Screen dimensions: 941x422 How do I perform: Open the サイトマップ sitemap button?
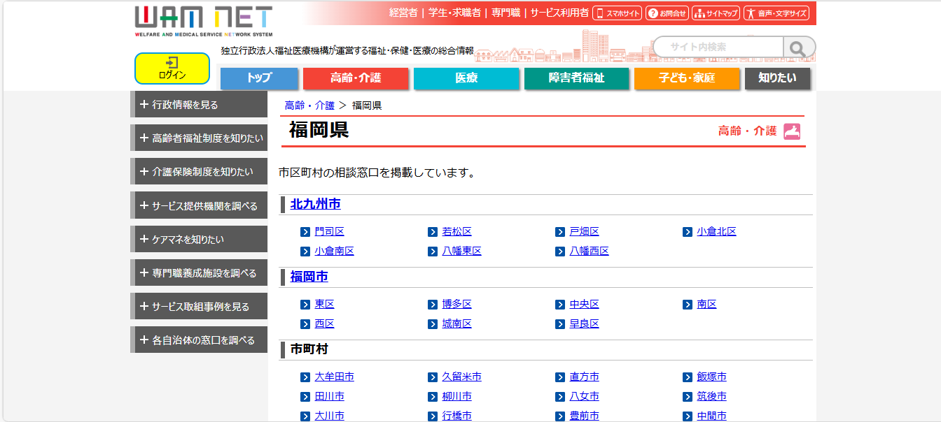click(715, 13)
